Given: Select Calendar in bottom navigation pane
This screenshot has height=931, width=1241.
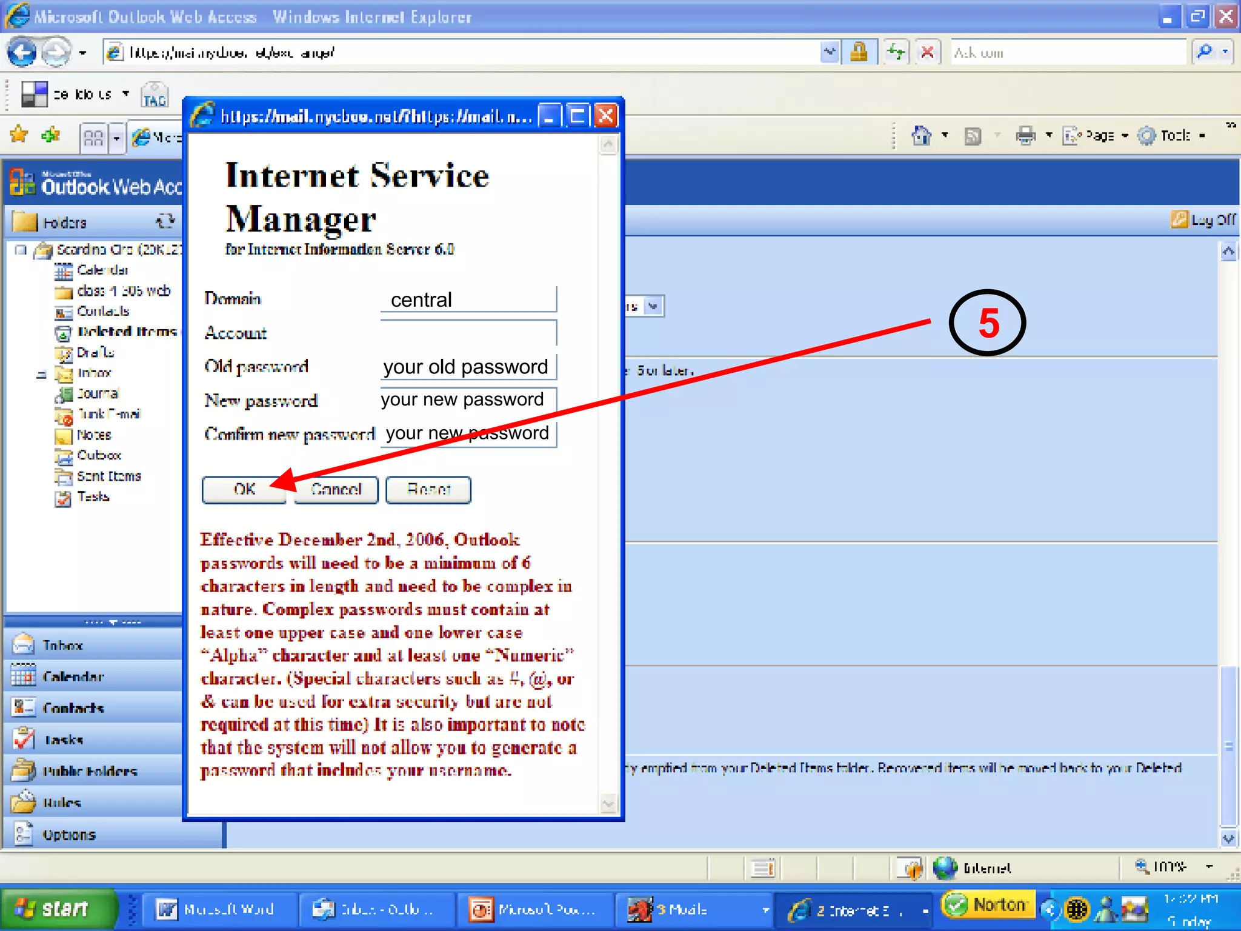Looking at the screenshot, I should pos(73,676).
